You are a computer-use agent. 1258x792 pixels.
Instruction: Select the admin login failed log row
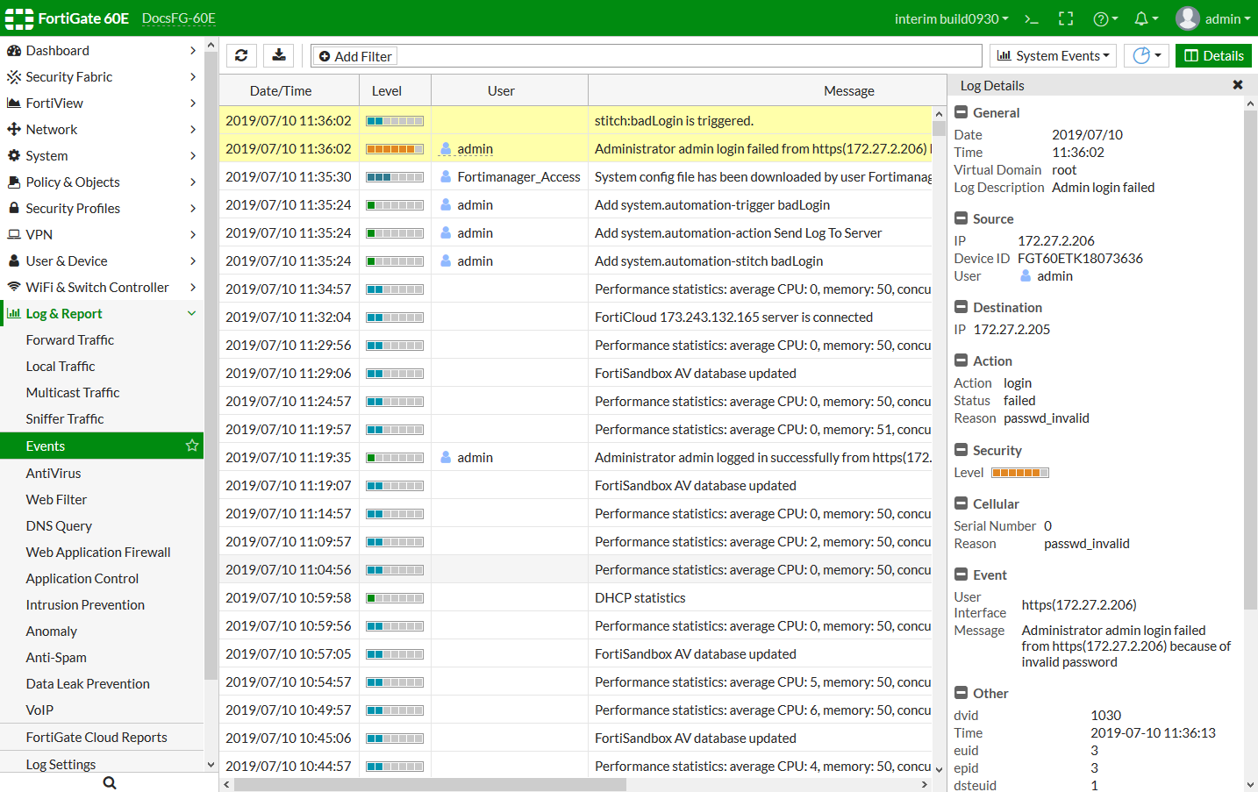(760, 149)
